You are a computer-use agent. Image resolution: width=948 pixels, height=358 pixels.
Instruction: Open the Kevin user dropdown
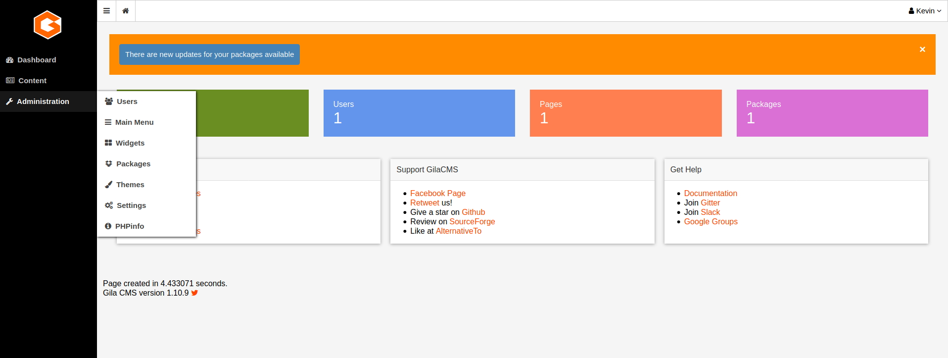(x=925, y=11)
